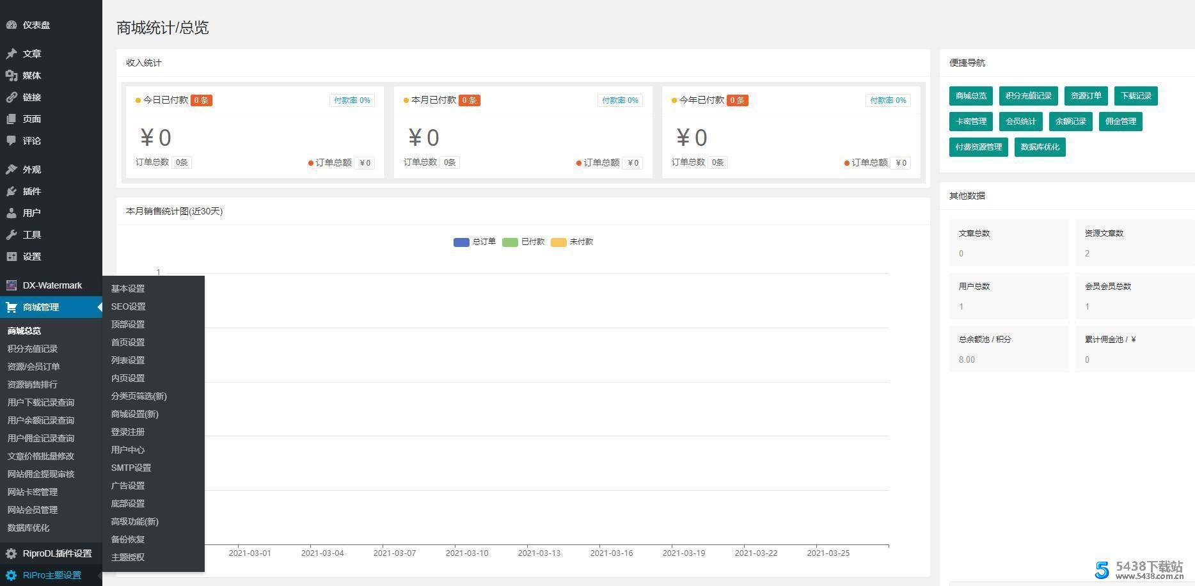1195x586 pixels.
Task: Open 基本设置 in the flyout submenu
Action: tap(128, 289)
